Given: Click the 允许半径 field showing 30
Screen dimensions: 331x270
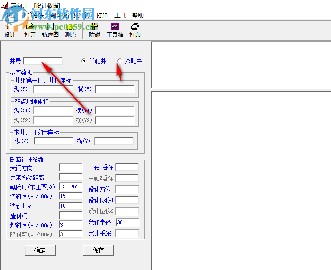Looking at the screenshot, I should [128, 222].
